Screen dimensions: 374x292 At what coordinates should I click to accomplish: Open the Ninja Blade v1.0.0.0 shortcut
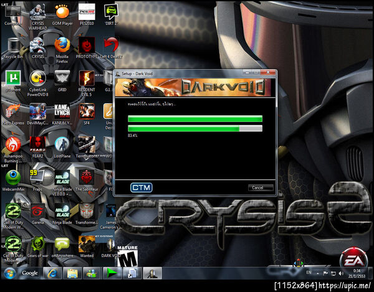(62, 184)
